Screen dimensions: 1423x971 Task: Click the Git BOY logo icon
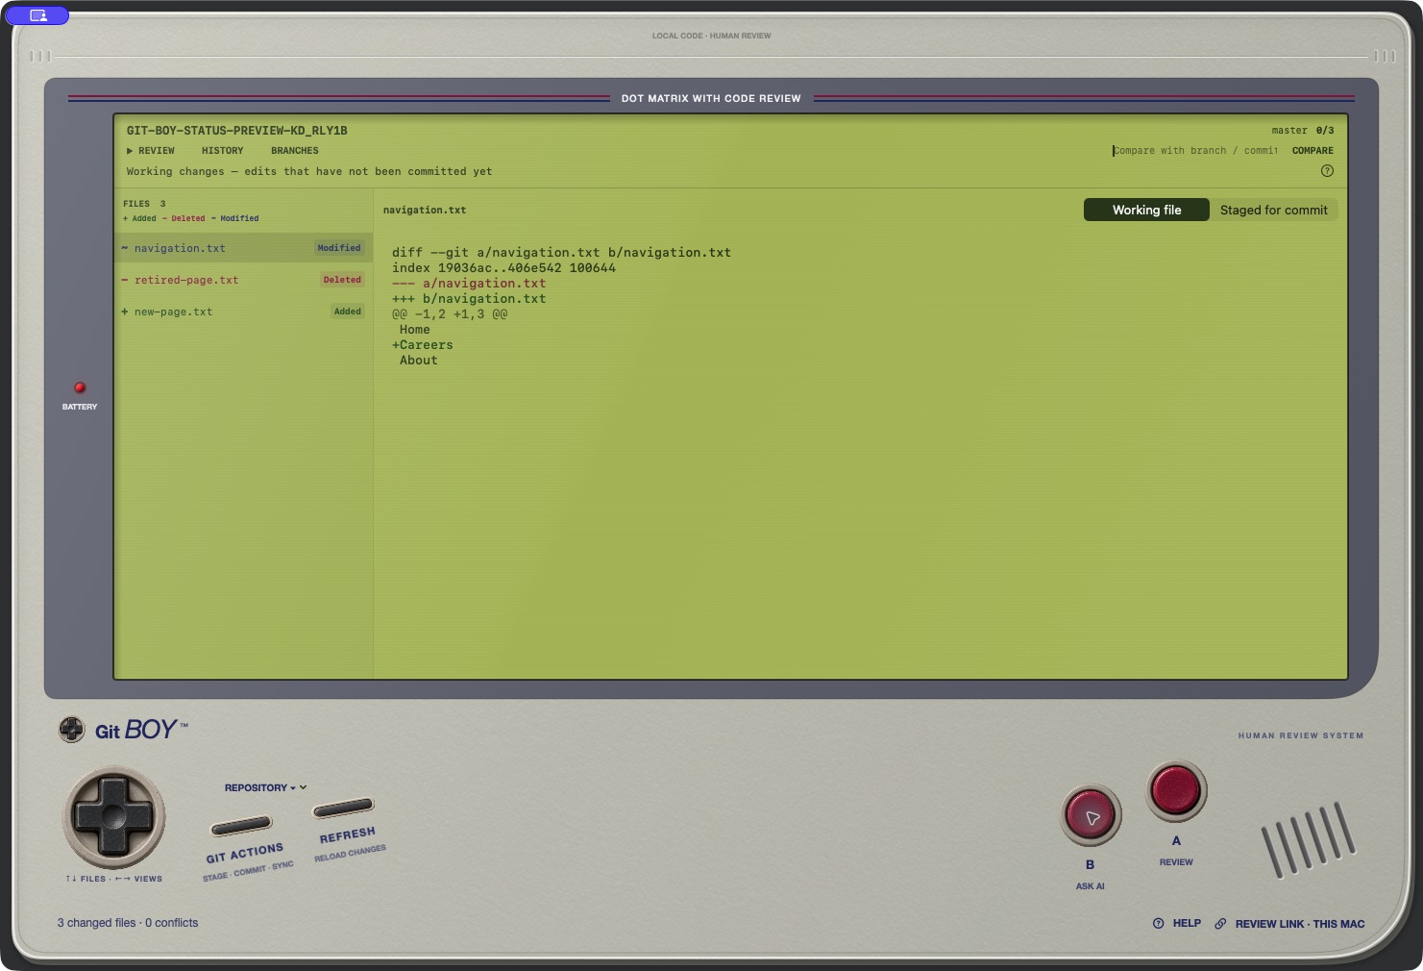pos(72,730)
